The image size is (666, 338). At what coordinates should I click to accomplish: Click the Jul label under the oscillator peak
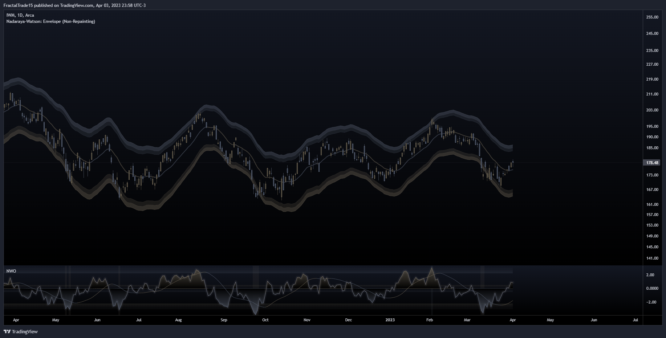[139, 320]
